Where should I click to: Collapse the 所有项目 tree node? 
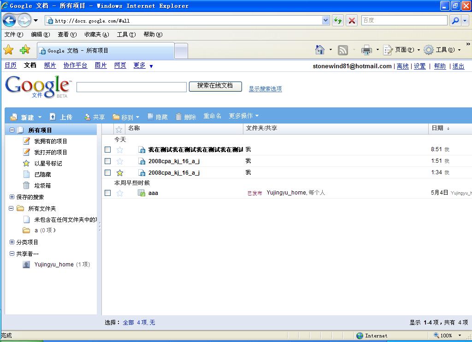pyautogui.click(x=12, y=130)
